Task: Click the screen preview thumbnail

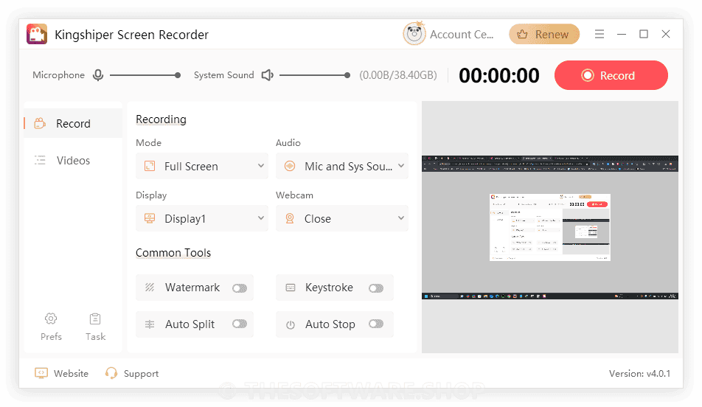Action: (550, 227)
